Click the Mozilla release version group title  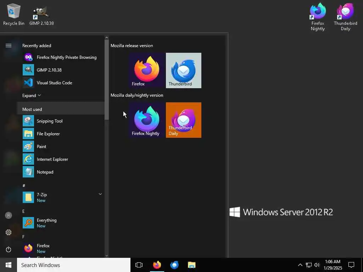coord(132,46)
